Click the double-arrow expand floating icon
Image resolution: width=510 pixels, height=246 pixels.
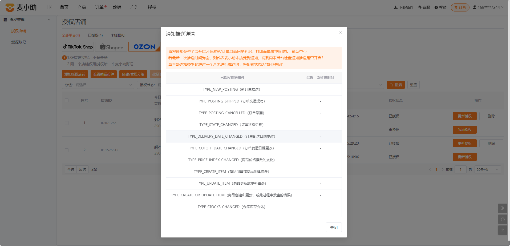(503, 208)
